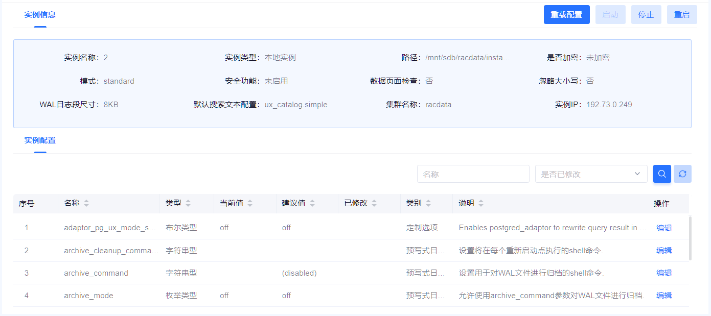Viewport: 711px width, 316px height.
Task: Click the table's vertical scrollbar
Action: tap(691, 238)
